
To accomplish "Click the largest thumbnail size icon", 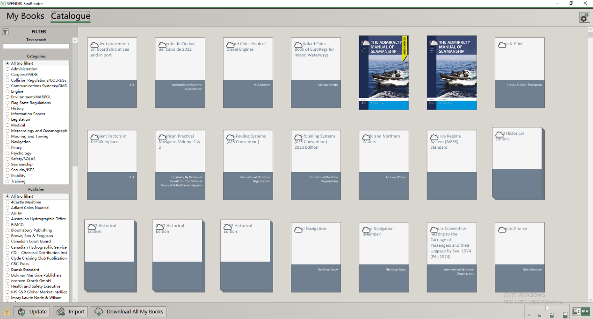I will 565,315.
